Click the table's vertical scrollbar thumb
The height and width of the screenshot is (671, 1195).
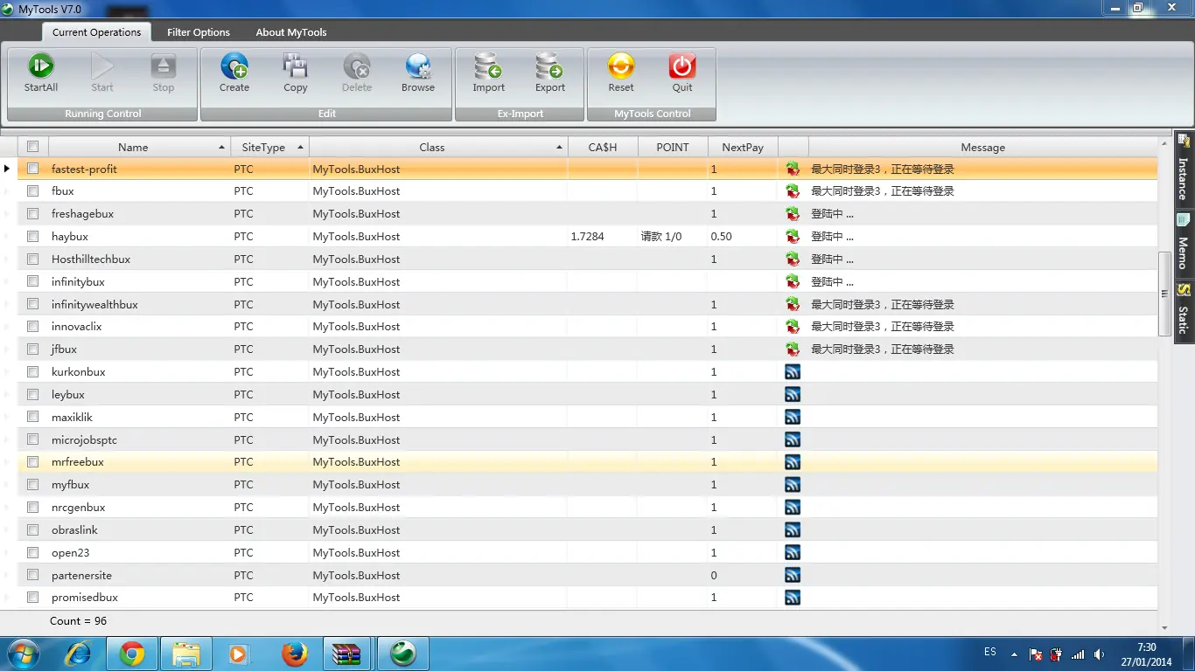1164,294
